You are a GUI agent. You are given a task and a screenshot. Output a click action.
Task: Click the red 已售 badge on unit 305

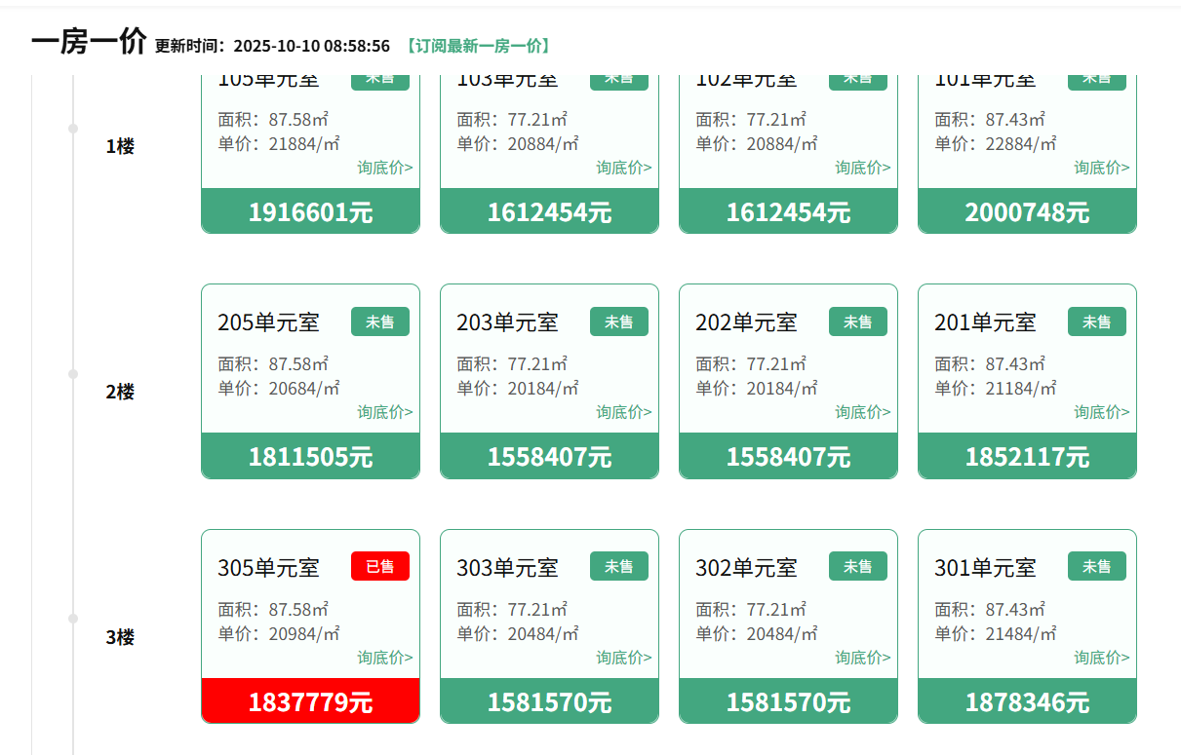(x=379, y=566)
